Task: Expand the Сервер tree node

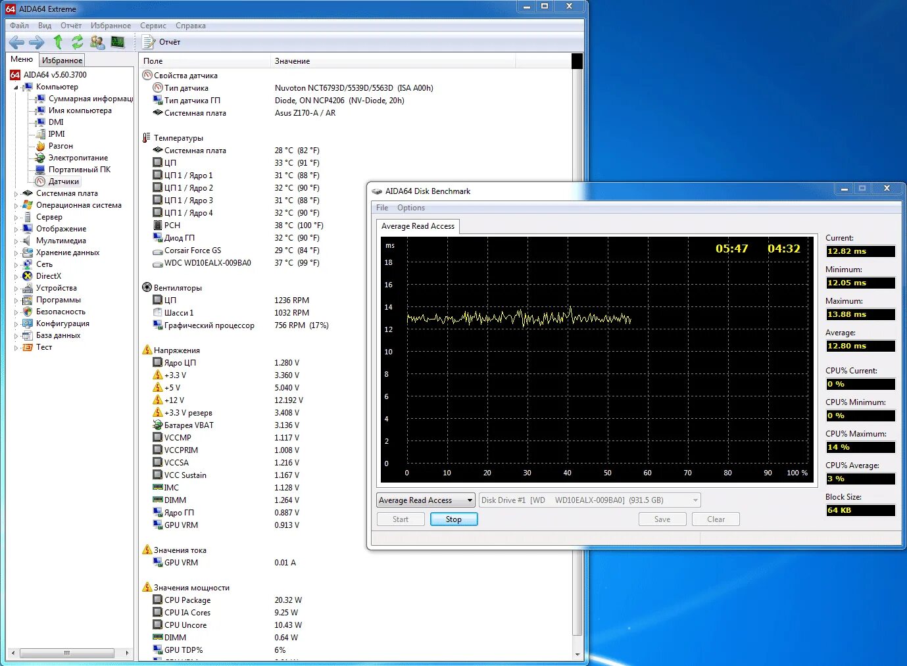Action: 16,218
